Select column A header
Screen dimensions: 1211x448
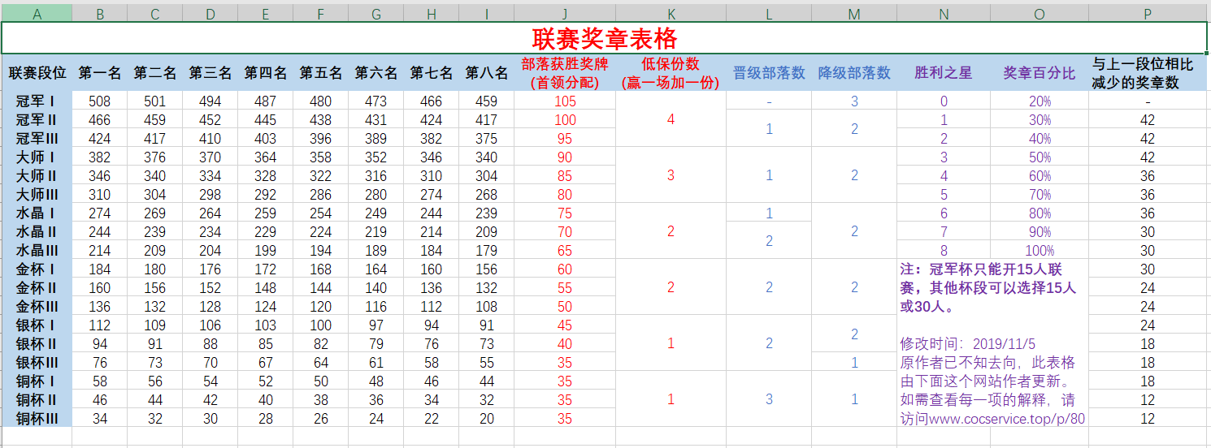click(x=37, y=13)
